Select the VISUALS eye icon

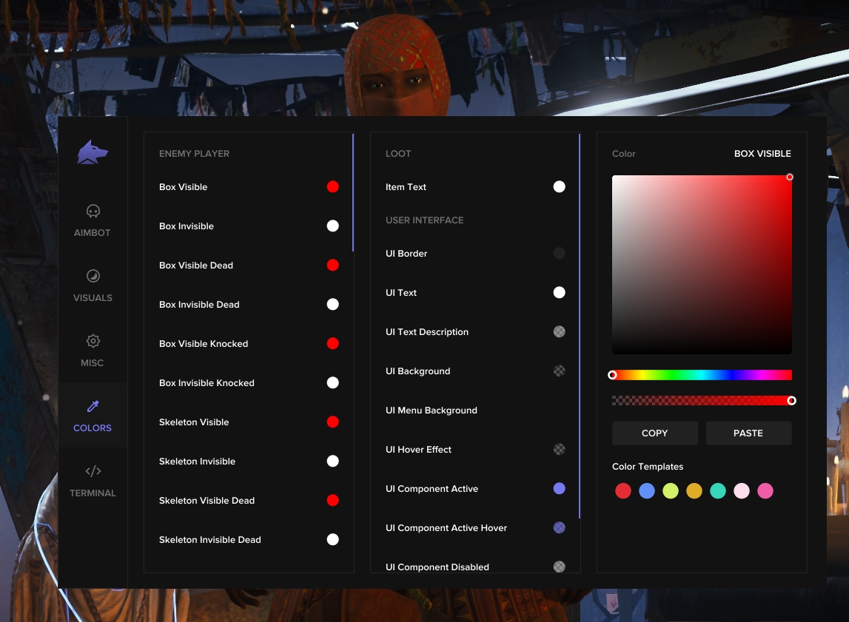(92, 275)
